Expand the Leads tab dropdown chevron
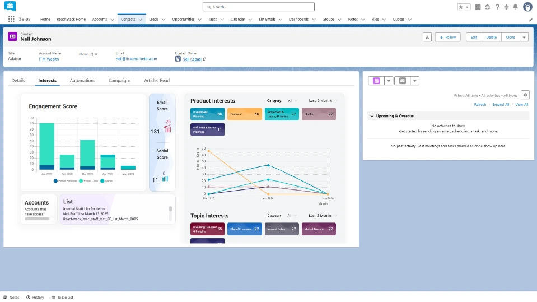537x302 pixels. [x=164, y=20]
